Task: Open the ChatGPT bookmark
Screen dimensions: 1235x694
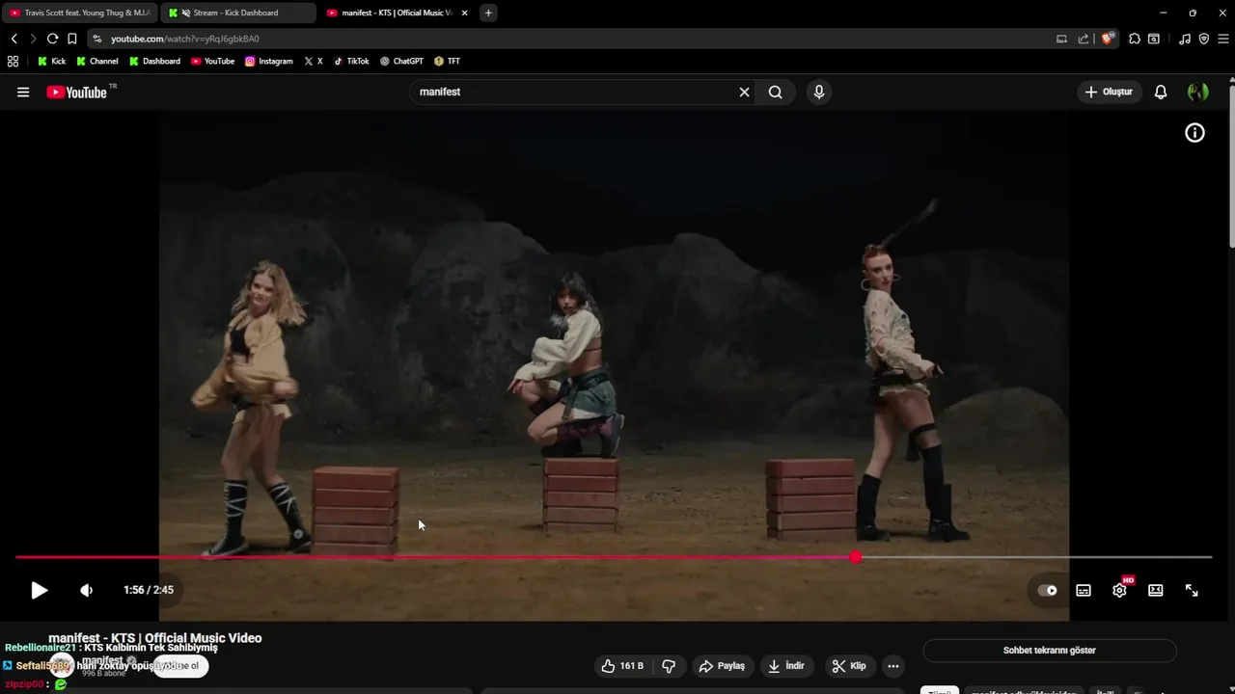Action: pyautogui.click(x=401, y=61)
